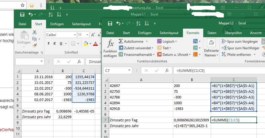Image resolution: width=265 pixels, height=138 pixels.
Task: Toggle underline U formatting button
Action: click(x=61, y=44)
